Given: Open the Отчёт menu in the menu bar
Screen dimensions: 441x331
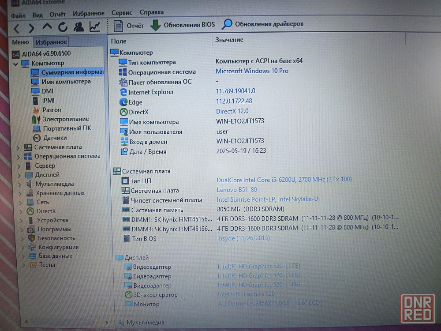Looking at the screenshot, I should (57, 14).
